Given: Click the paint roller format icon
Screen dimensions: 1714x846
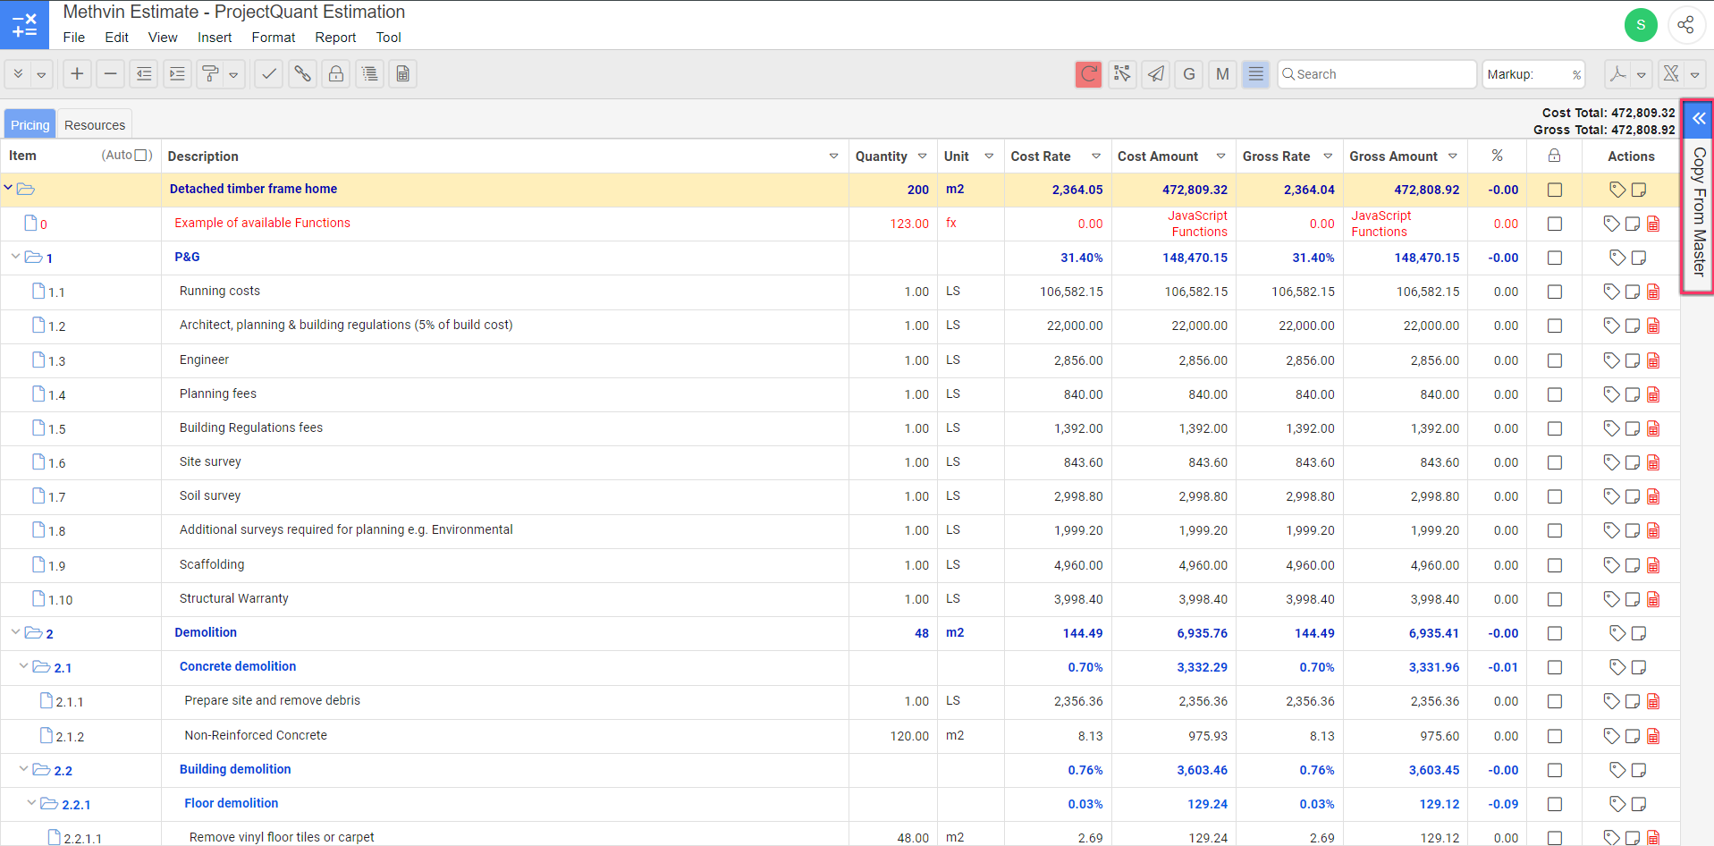Looking at the screenshot, I should tap(210, 74).
